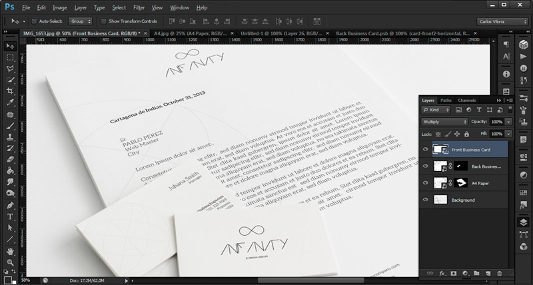Viewport: 533px width, 285px height.
Task: Select the Line tool
Action: coord(10,239)
